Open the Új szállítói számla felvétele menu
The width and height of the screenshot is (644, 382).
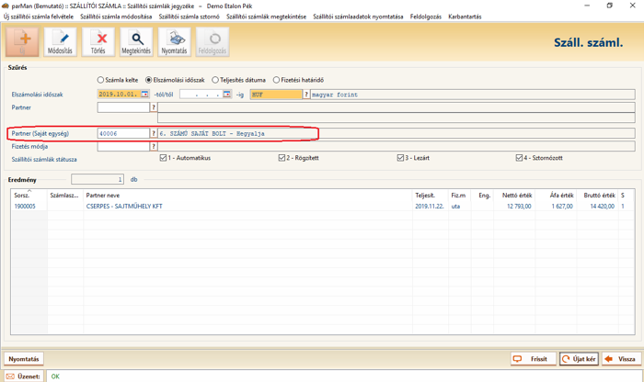pyautogui.click(x=39, y=17)
